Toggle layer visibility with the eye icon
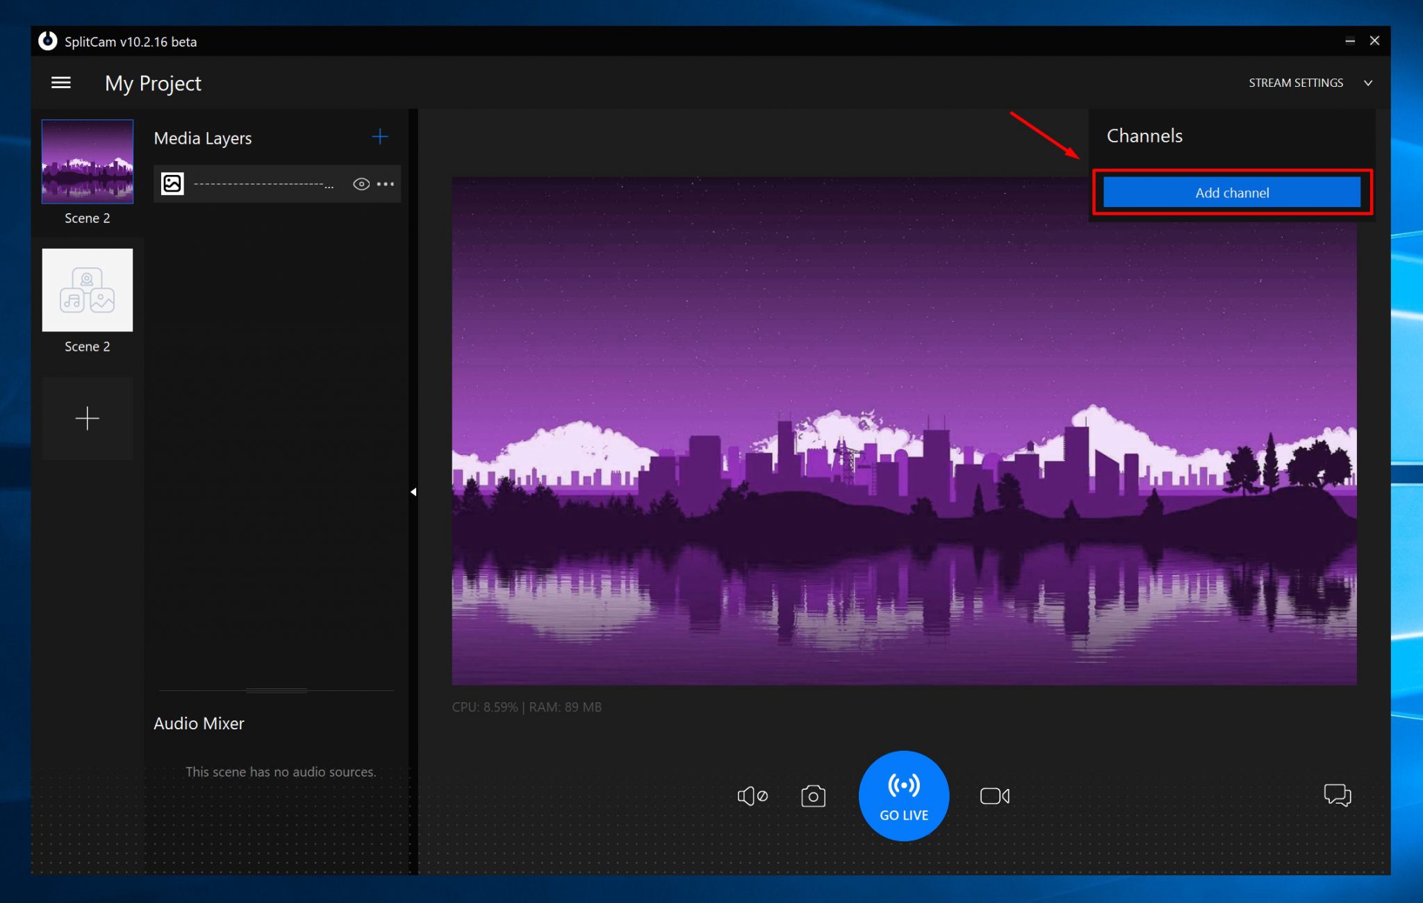 pos(361,183)
